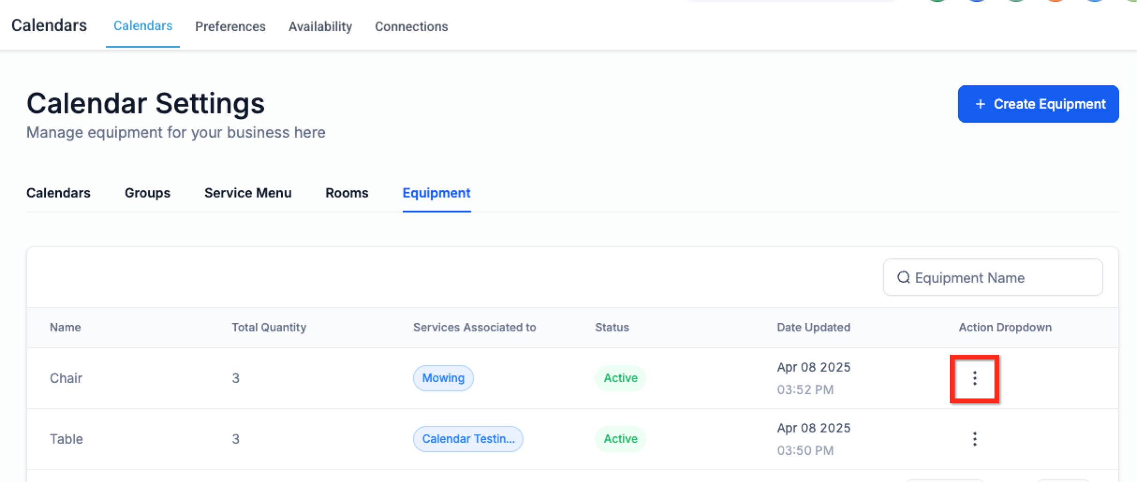Switch to the Service Menu tab
The image size is (1137, 482).
[x=248, y=193]
